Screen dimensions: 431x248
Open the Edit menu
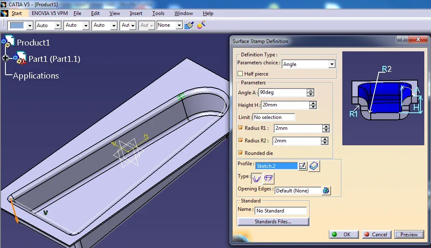pyautogui.click(x=95, y=13)
